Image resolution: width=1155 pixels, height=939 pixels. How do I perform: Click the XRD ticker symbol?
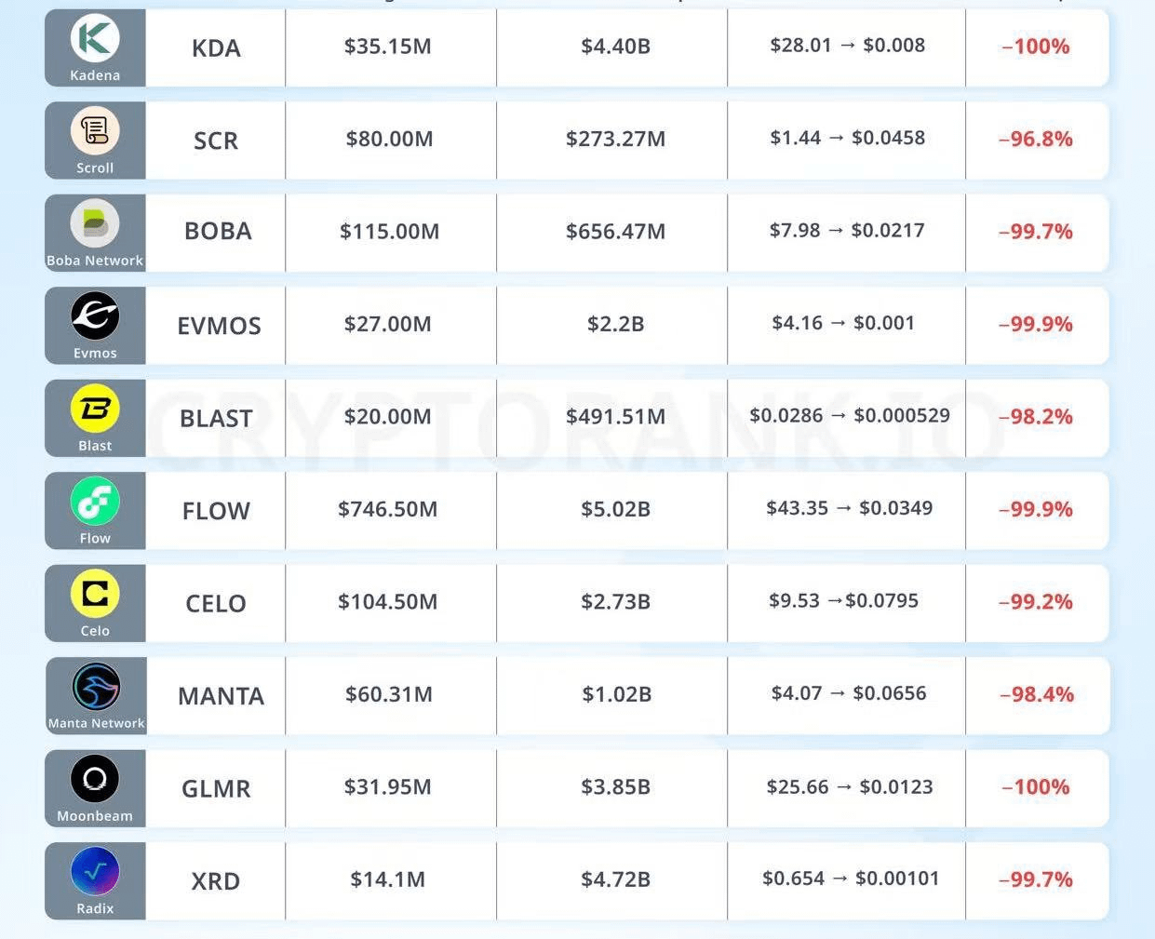pos(216,881)
